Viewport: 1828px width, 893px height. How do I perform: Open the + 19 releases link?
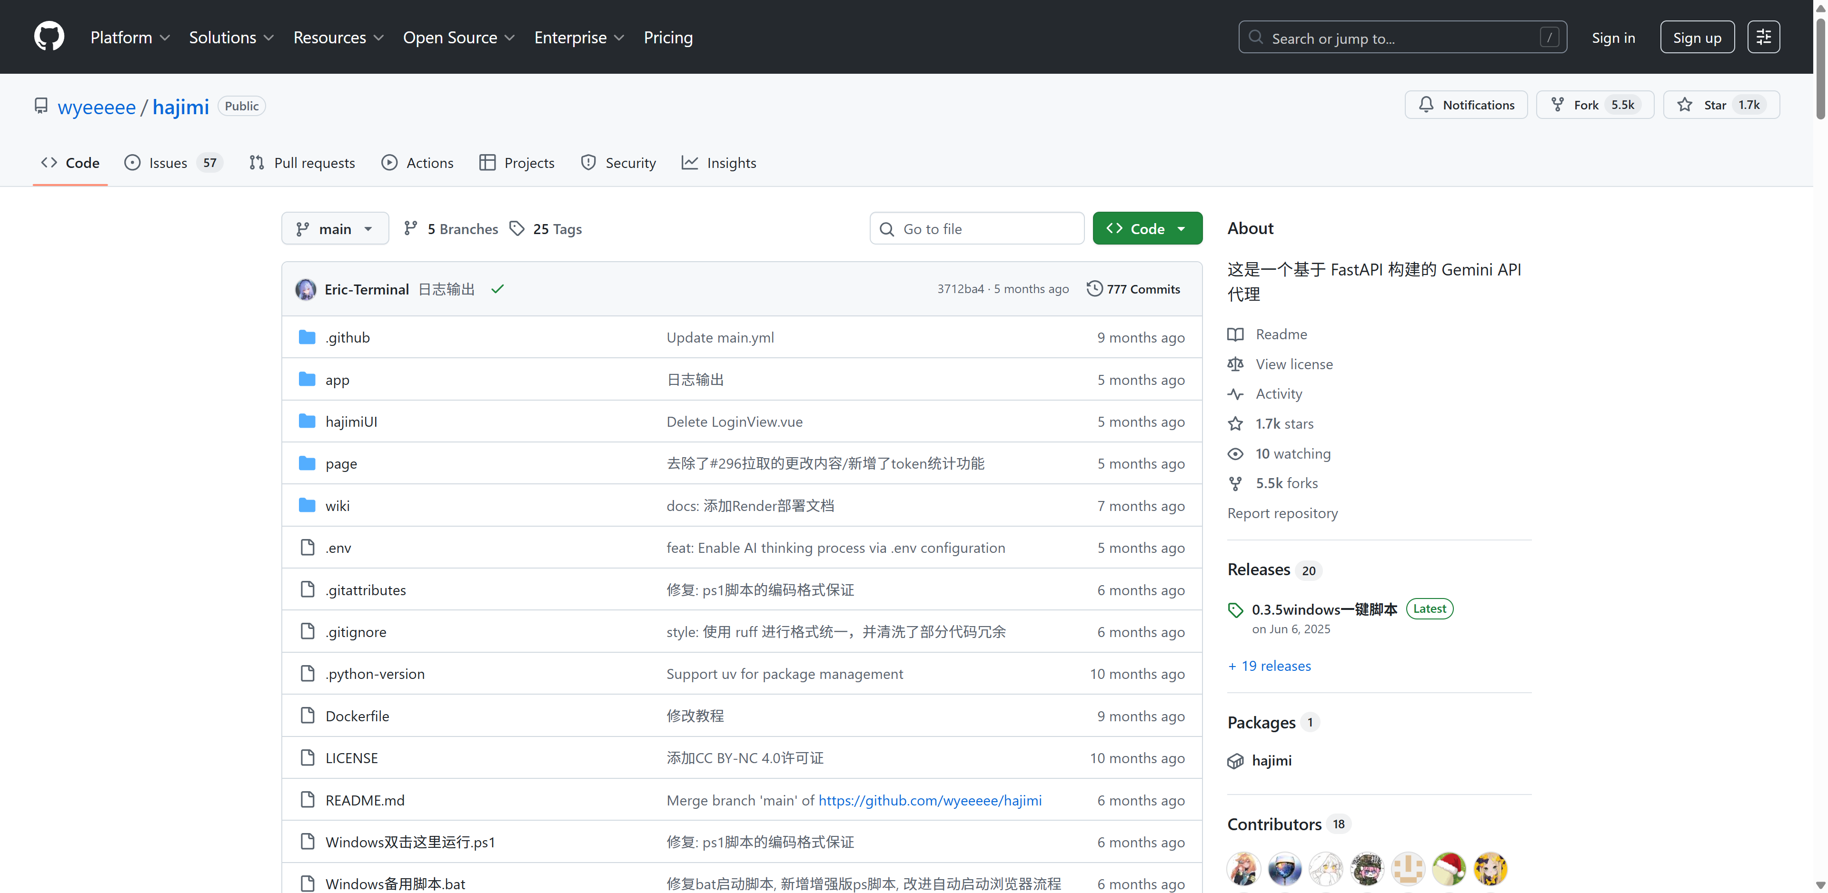pyautogui.click(x=1270, y=665)
